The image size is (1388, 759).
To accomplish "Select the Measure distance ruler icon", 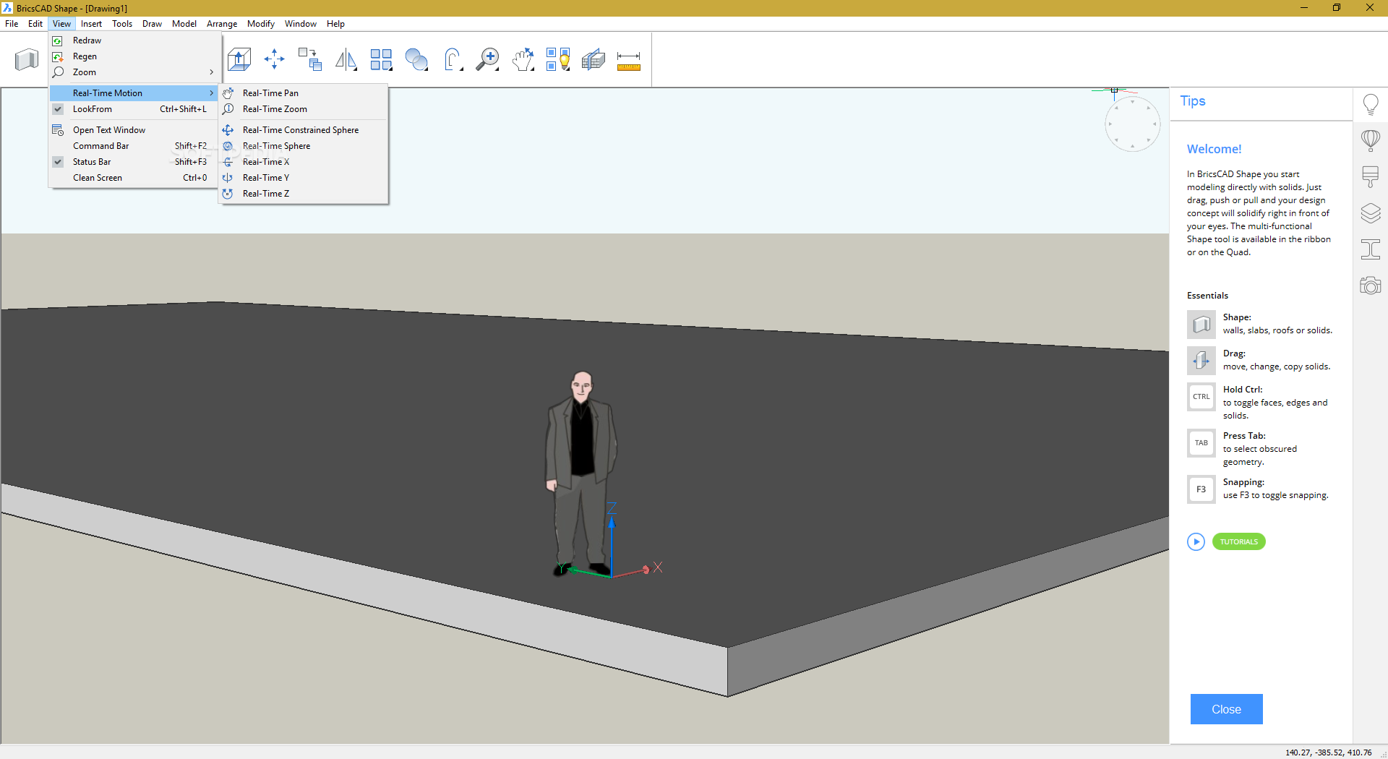I will point(629,61).
